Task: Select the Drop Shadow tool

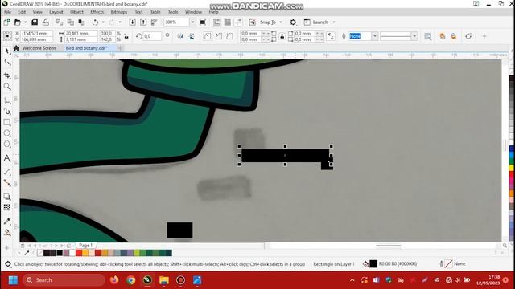Action: pyautogui.click(x=7, y=197)
